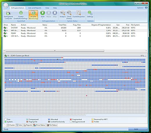Toggle the Disable Monitoring button
The width and height of the screenshot is (151, 133).
pyautogui.click(x=33, y=15)
